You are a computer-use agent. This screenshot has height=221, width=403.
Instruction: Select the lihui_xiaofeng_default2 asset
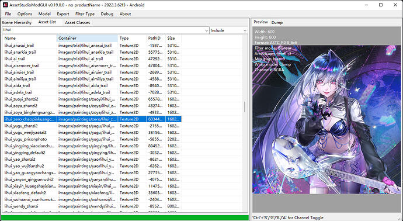pyautogui.click(x=92, y=193)
